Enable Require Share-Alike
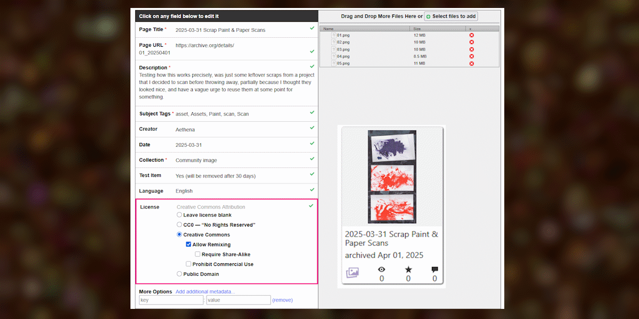The height and width of the screenshot is (319, 639). click(x=198, y=254)
